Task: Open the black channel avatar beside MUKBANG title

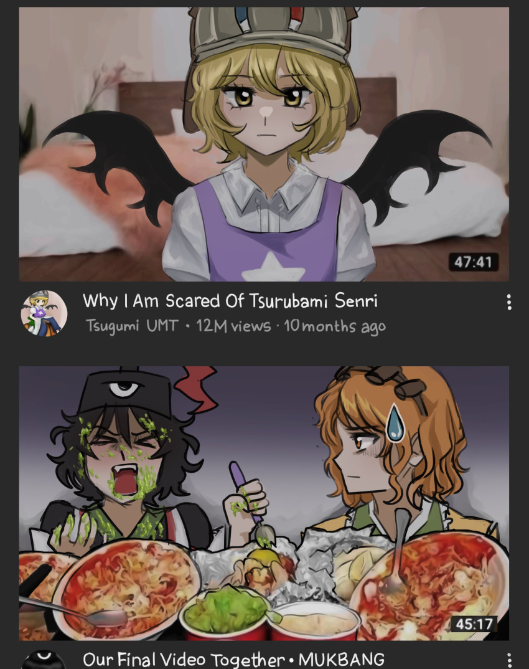Action: tap(44, 660)
